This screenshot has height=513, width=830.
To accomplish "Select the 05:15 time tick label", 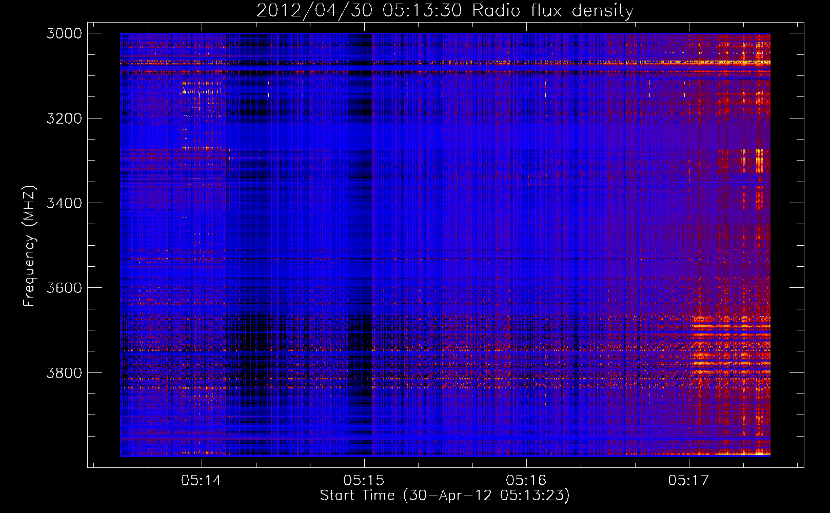I will (x=364, y=481).
